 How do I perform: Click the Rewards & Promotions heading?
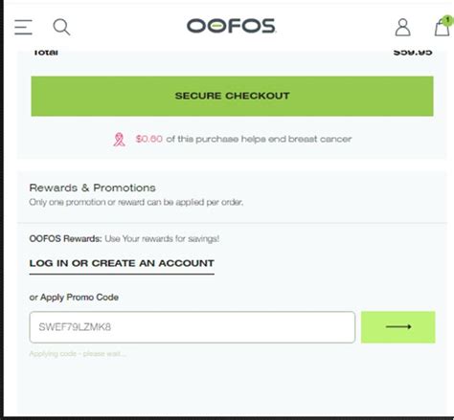[92, 188]
